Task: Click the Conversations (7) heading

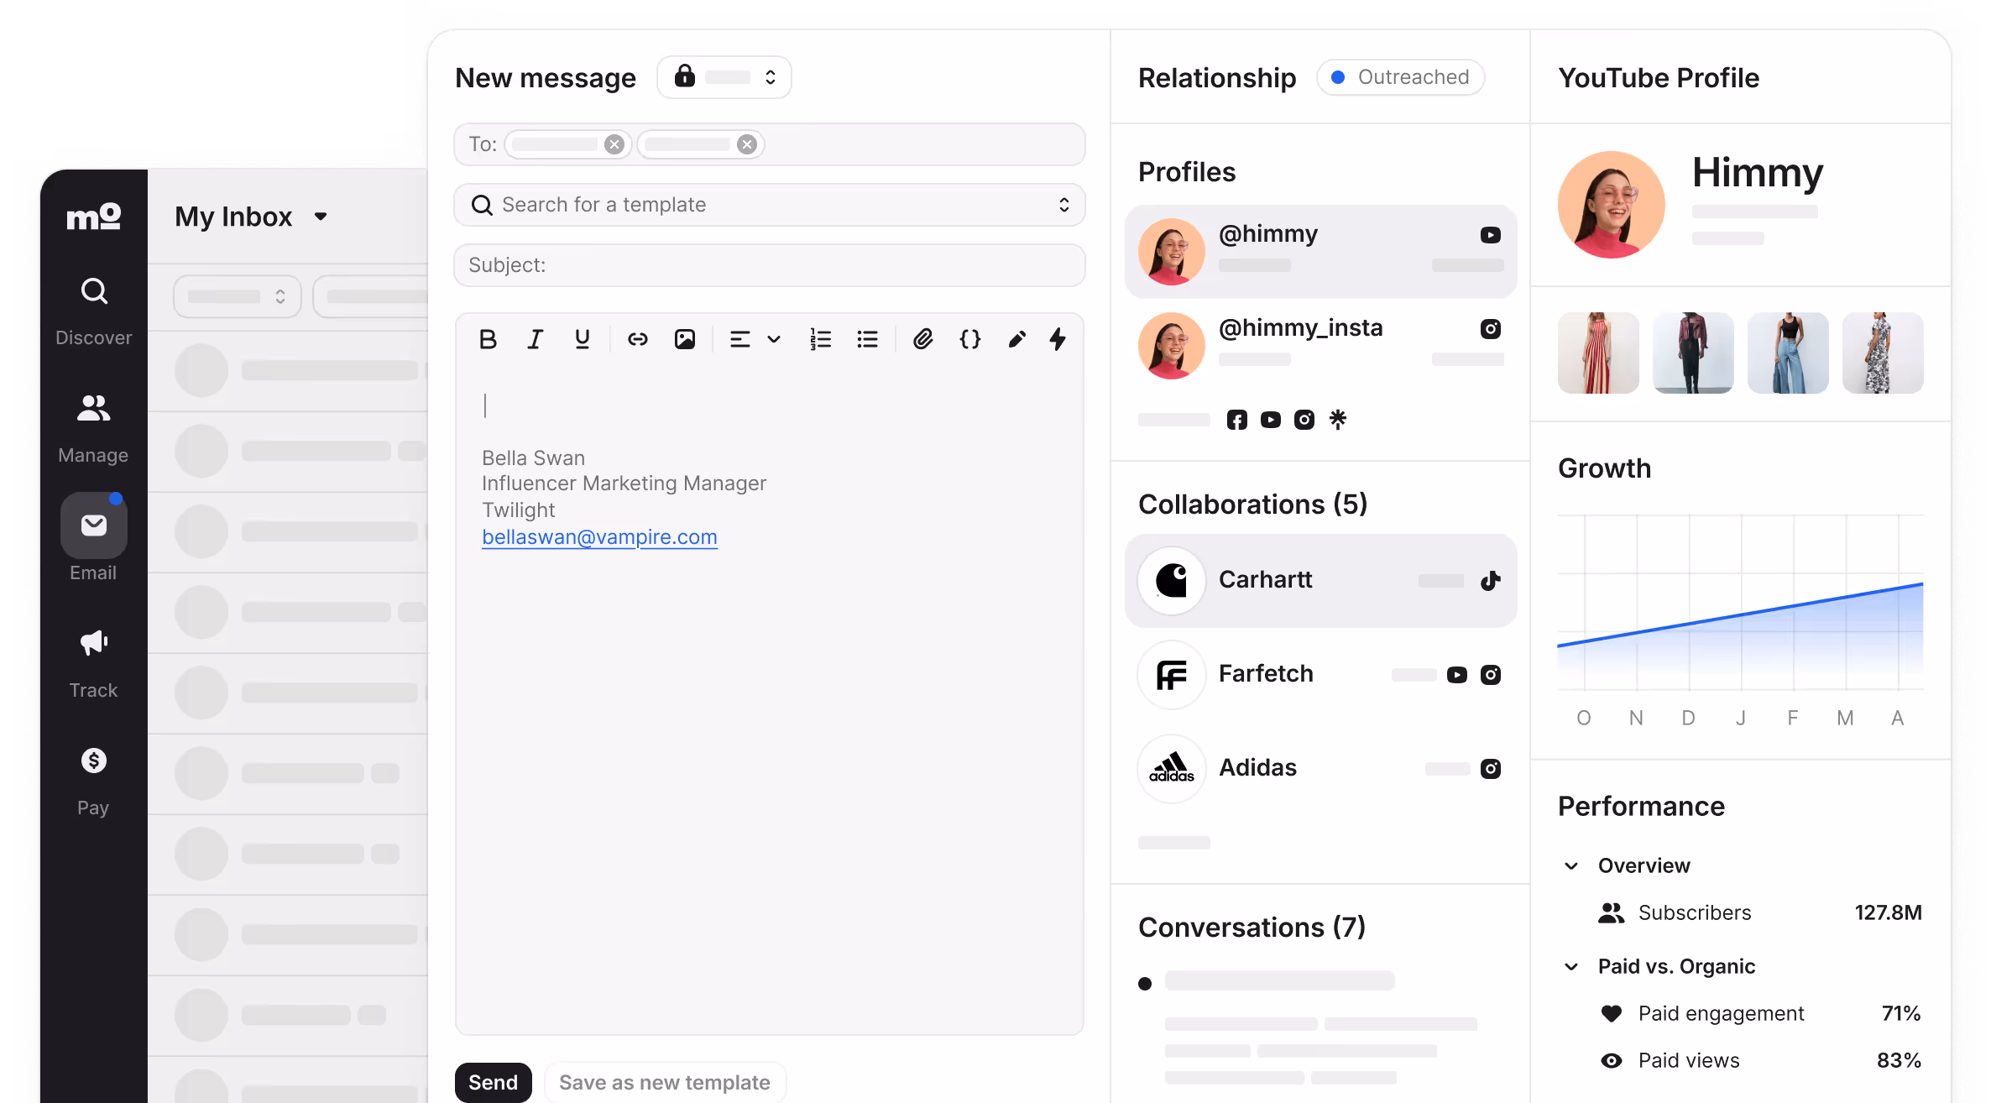Action: [x=1252, y=927]
